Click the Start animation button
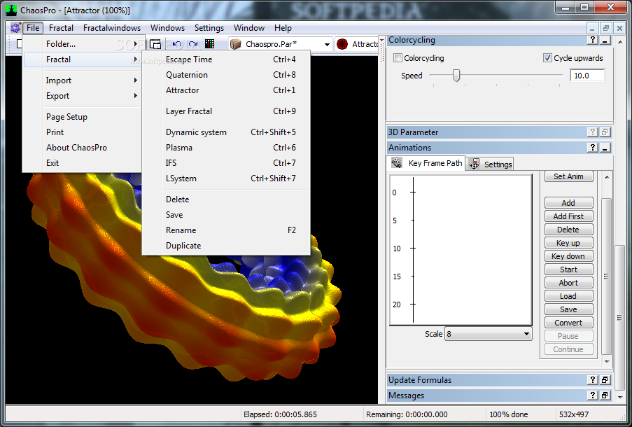The height and width of the screenshot is (427, 632). (x=568, y=269)
